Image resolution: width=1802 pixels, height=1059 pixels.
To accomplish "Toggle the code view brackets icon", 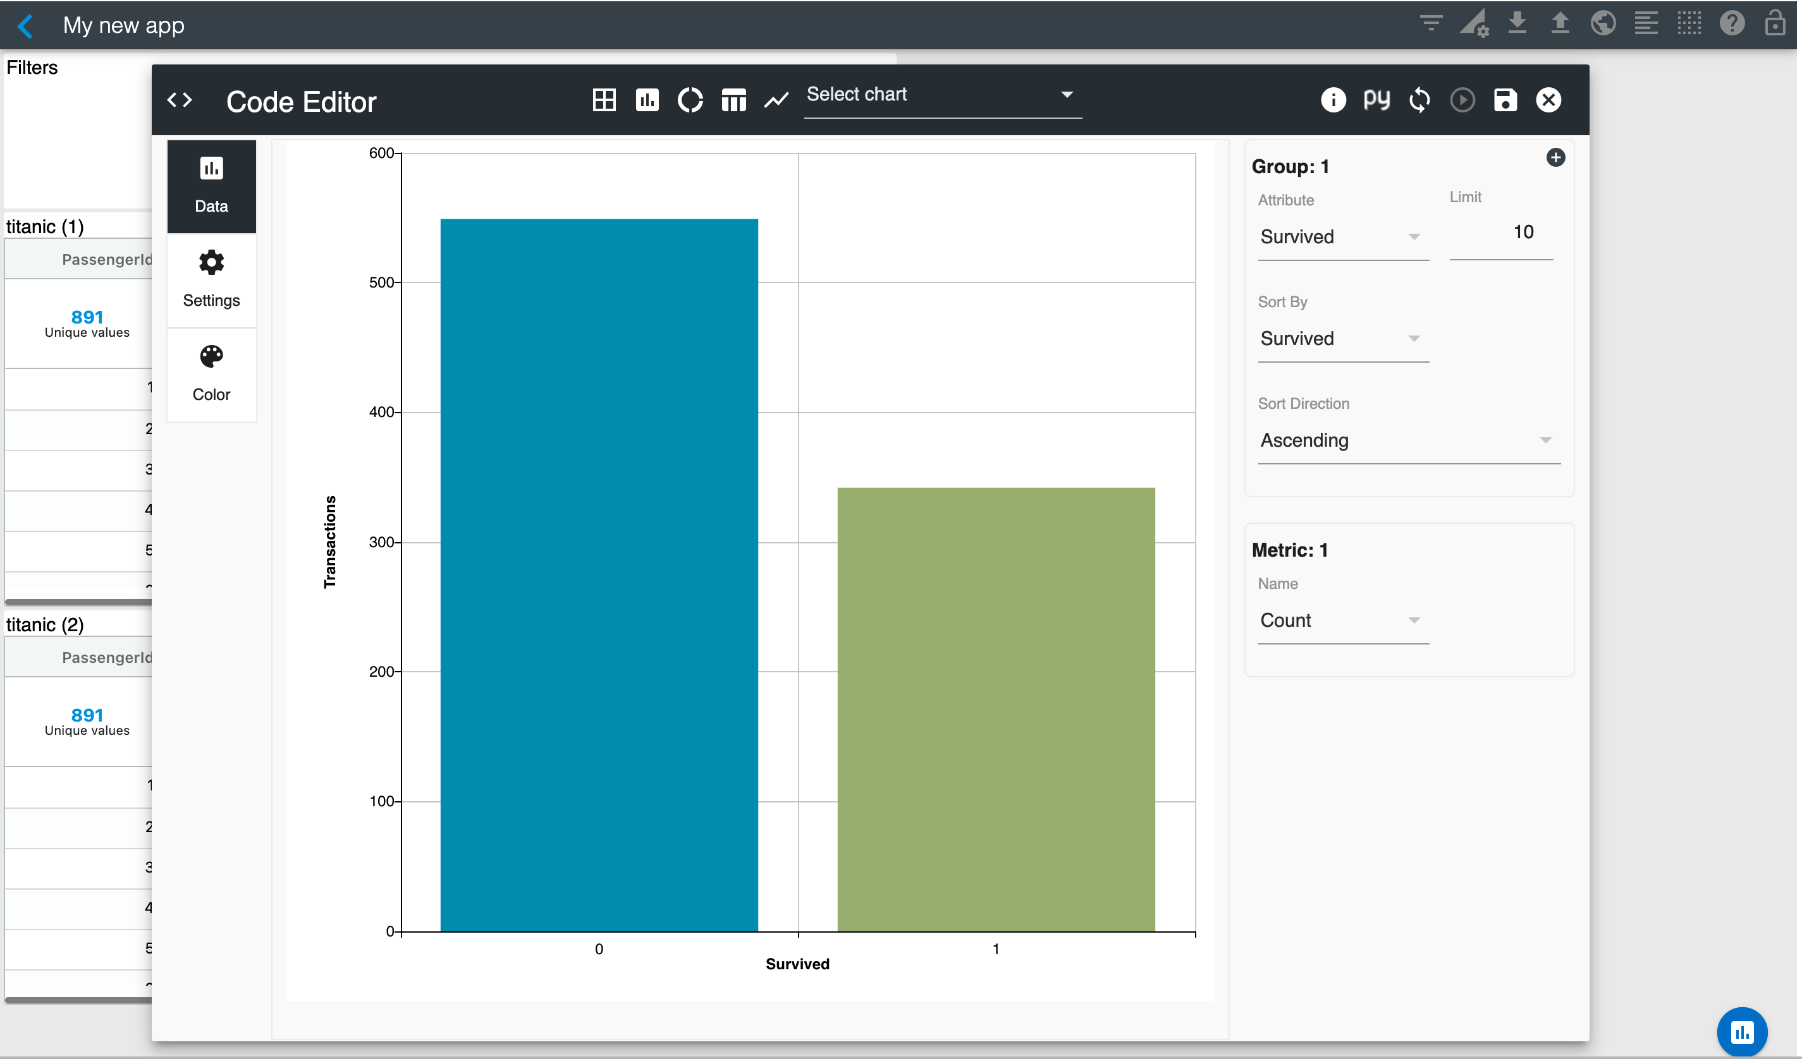I will (x=180, y=100).
